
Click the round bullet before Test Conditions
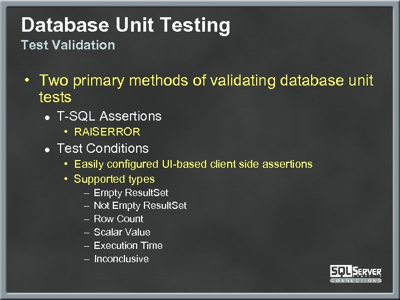tap(48, 149)
